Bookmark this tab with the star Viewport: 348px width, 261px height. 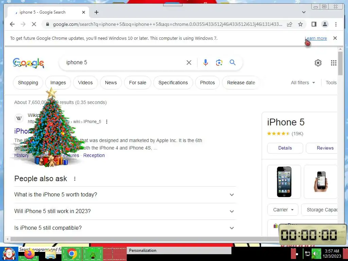pyautogui.click(x=300, y=24)
